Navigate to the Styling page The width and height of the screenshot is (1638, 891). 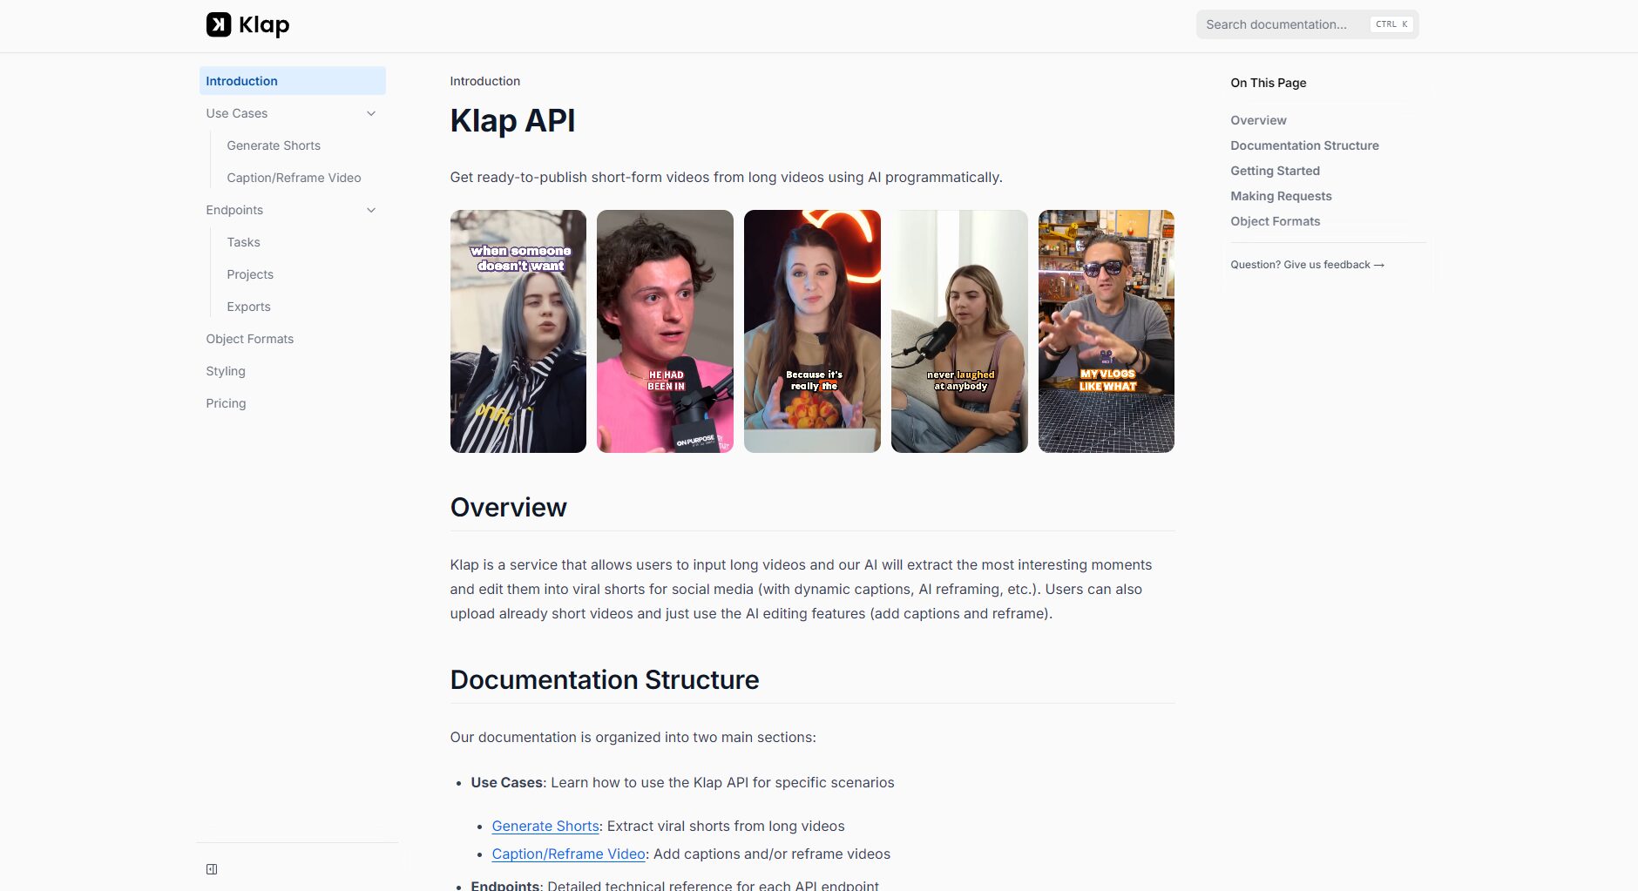coord(226,371)
